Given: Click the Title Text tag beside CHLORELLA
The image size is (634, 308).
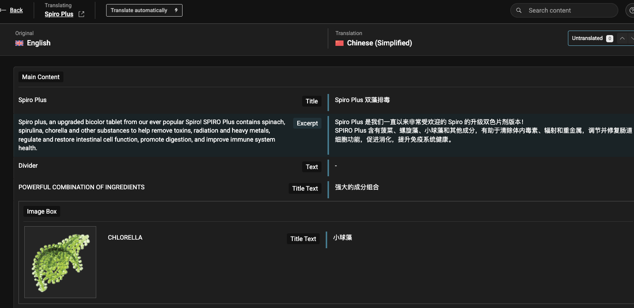Looking at the screenshot, I should click(303, 239).
